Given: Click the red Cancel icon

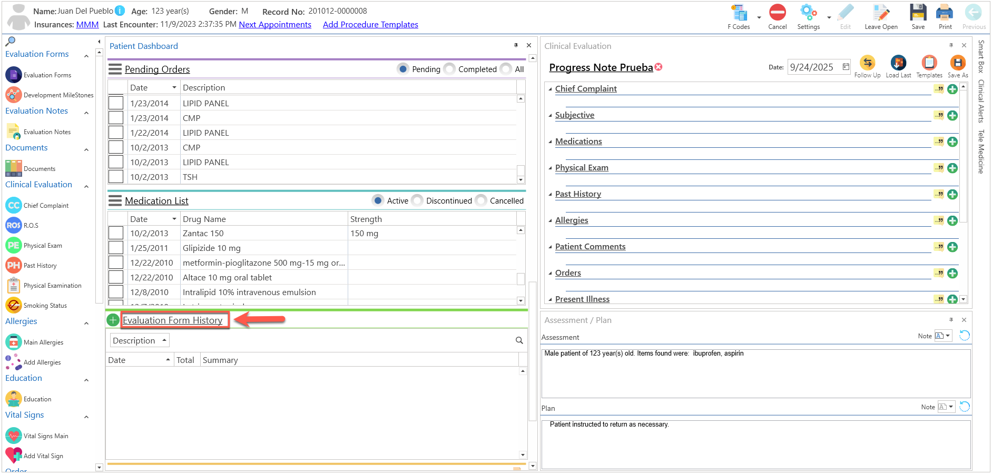Looking at the screenshot, I should click(777, 13).
